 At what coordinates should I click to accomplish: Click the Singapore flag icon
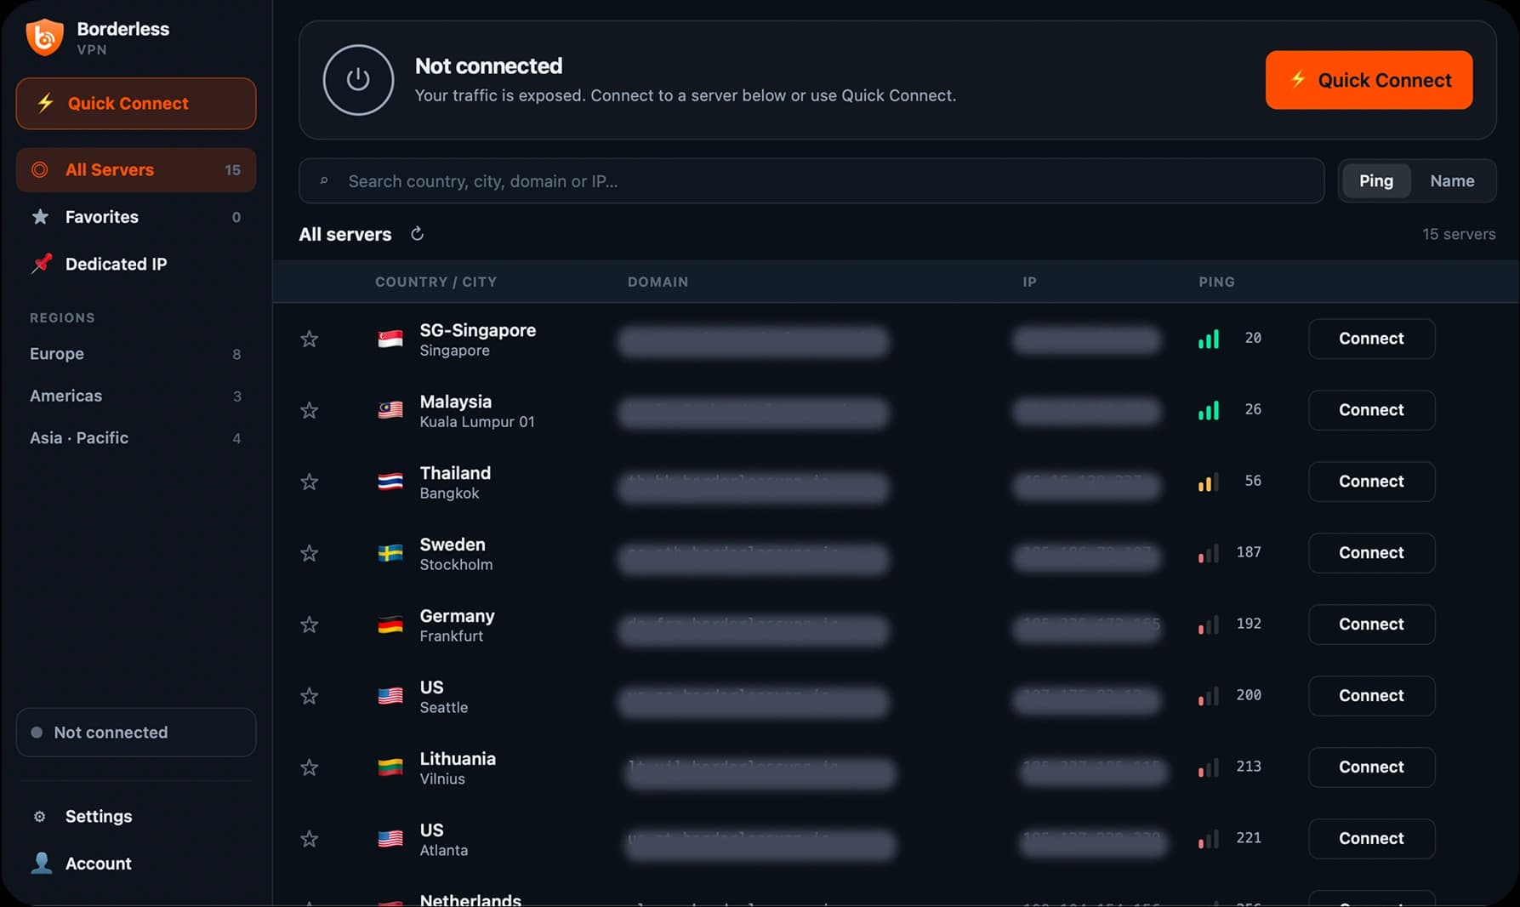[390, 339]
